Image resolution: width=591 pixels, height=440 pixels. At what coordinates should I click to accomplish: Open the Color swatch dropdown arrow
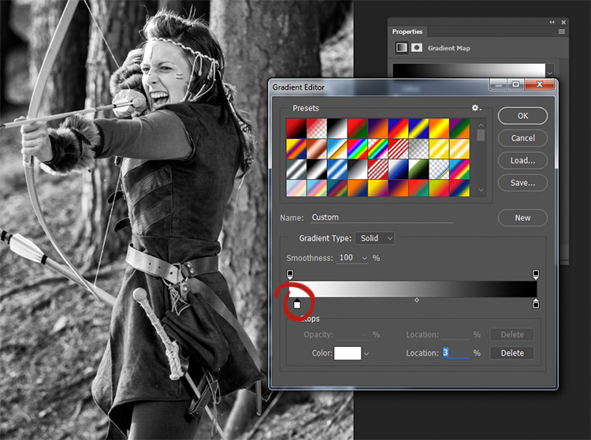point(366,354)
